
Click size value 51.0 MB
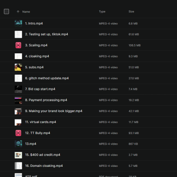tap(134, 67)
